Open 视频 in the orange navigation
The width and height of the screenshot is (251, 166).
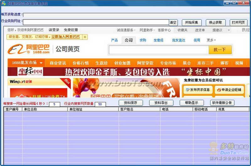239,63
